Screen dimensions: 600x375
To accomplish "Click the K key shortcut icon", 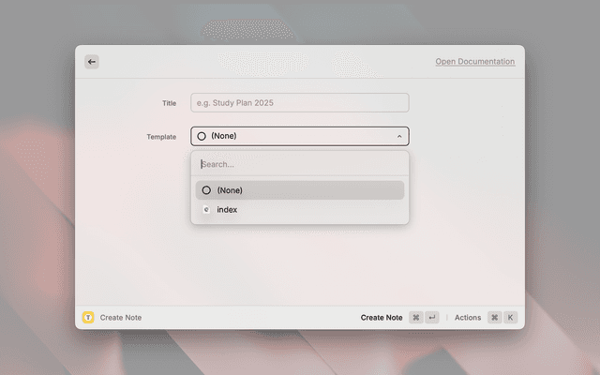I will 511,318.
